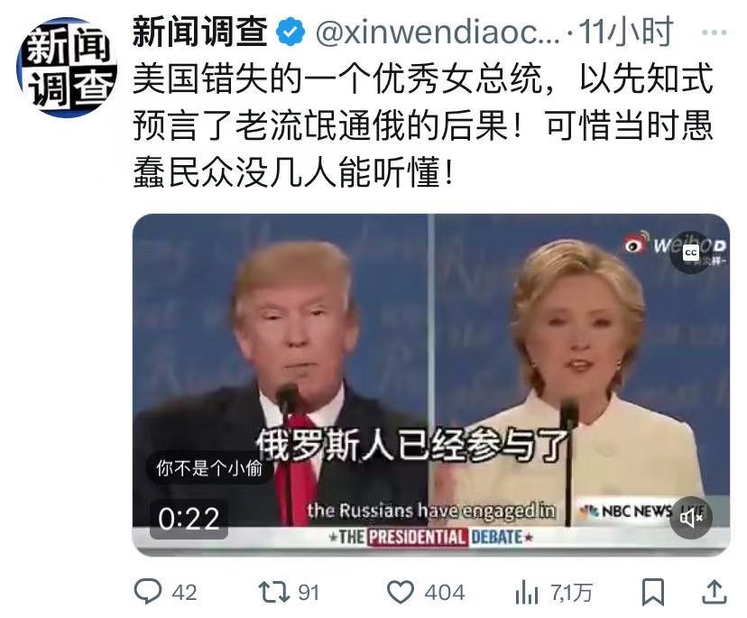Play the presidential debate video
Image resolution: width=747 pixels, height=618 pixels.
tap(431, 385)
